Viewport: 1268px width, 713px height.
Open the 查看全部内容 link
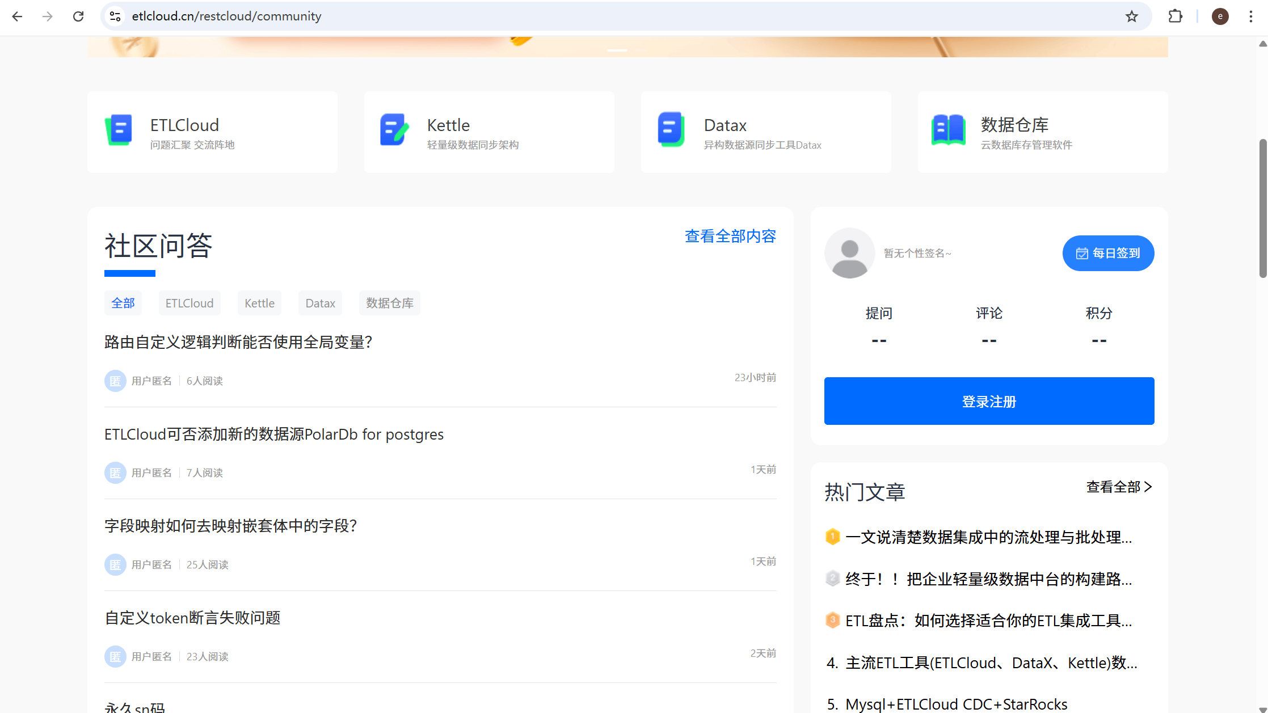click(730, 236)
